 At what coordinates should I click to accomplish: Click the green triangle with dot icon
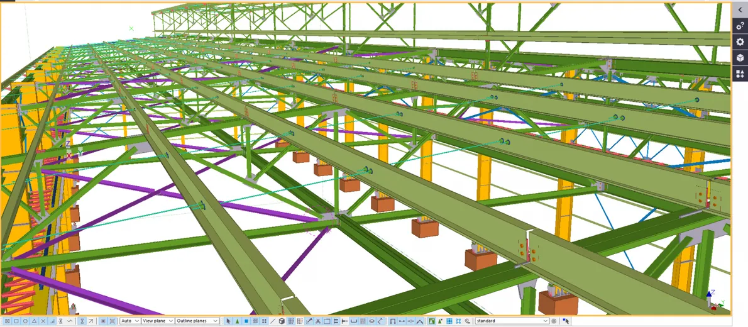(x=440, y=321)
